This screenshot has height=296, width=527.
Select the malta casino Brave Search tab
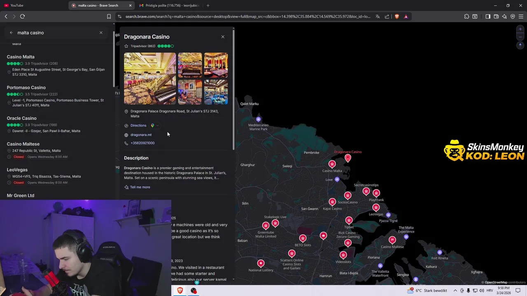pyautogui.click(x=102, y=5)
